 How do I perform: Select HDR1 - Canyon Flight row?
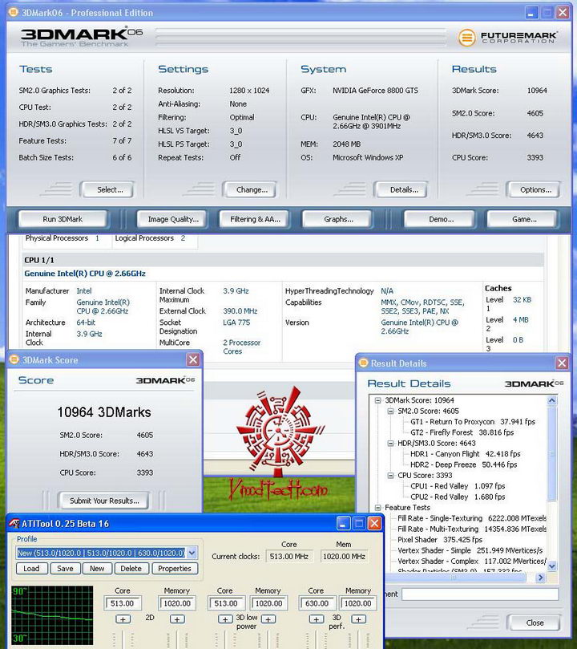pyautogui.click(x=465, y=454)
